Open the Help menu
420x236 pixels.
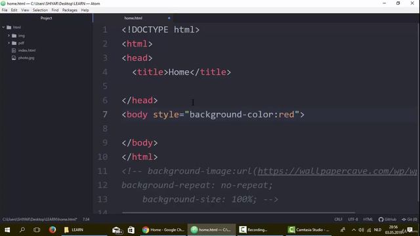pos(85,10)
